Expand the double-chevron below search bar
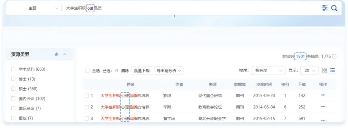348x128 pixels. [x=175, y=17]
